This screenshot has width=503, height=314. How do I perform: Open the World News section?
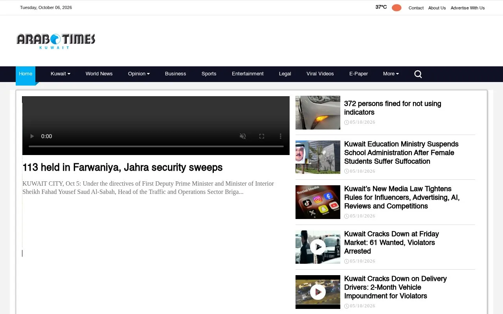[x=99, y=74]
